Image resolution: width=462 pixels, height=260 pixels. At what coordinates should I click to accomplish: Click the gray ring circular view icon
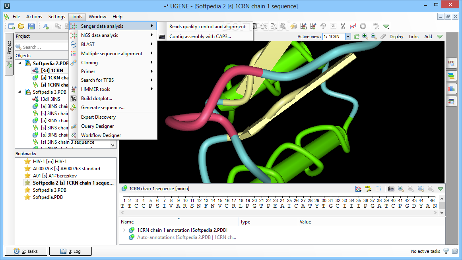click(363, 27)
